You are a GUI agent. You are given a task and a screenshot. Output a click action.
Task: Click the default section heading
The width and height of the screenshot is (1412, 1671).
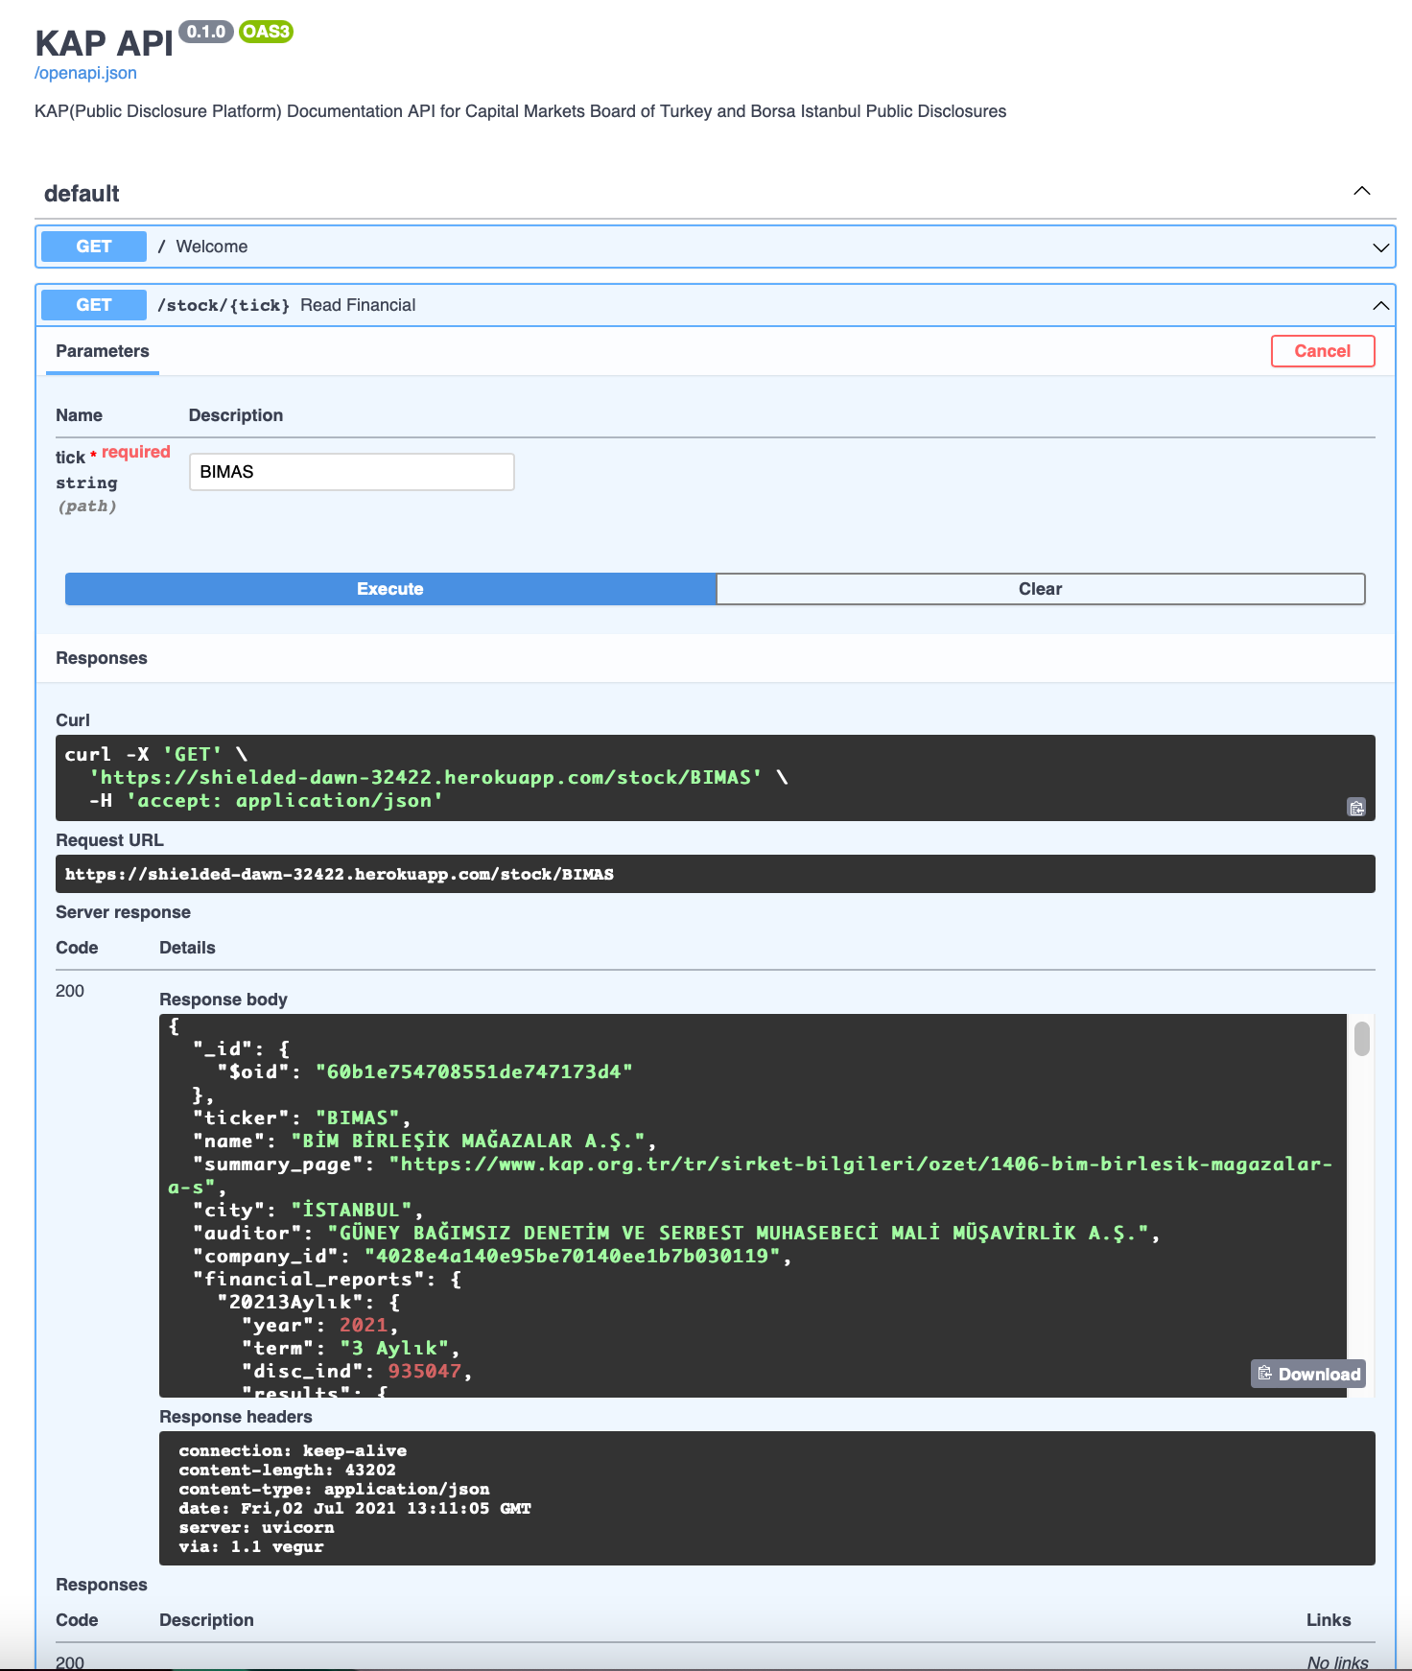tap(82, 194)
